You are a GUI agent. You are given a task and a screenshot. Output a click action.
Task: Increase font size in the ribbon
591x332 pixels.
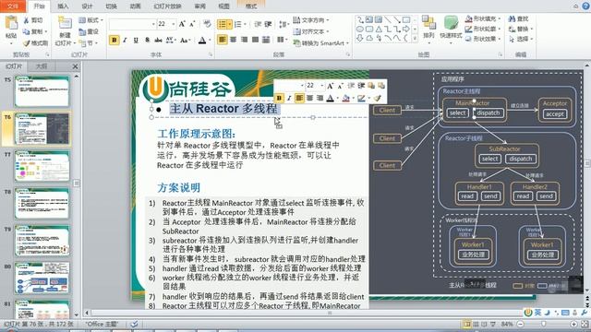coord(182,24)
